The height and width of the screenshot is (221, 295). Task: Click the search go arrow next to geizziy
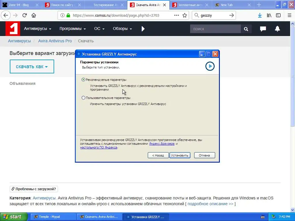pyautogui.click(x=232, y=15)
